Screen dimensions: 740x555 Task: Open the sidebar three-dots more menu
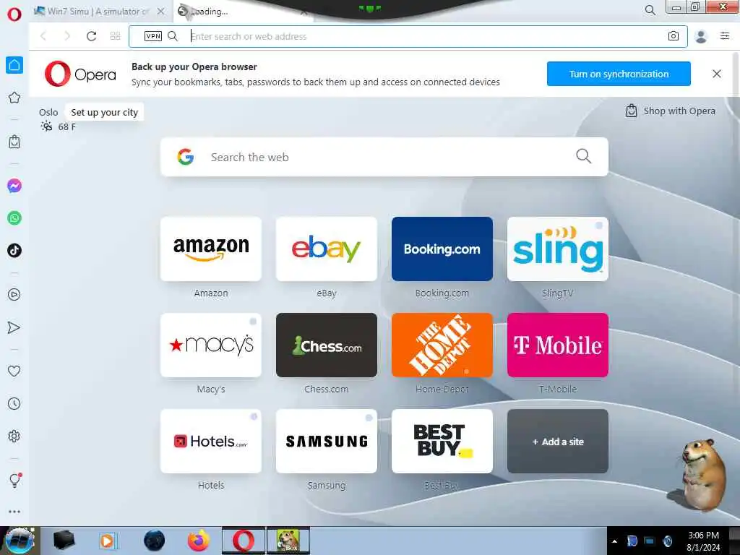14,512
